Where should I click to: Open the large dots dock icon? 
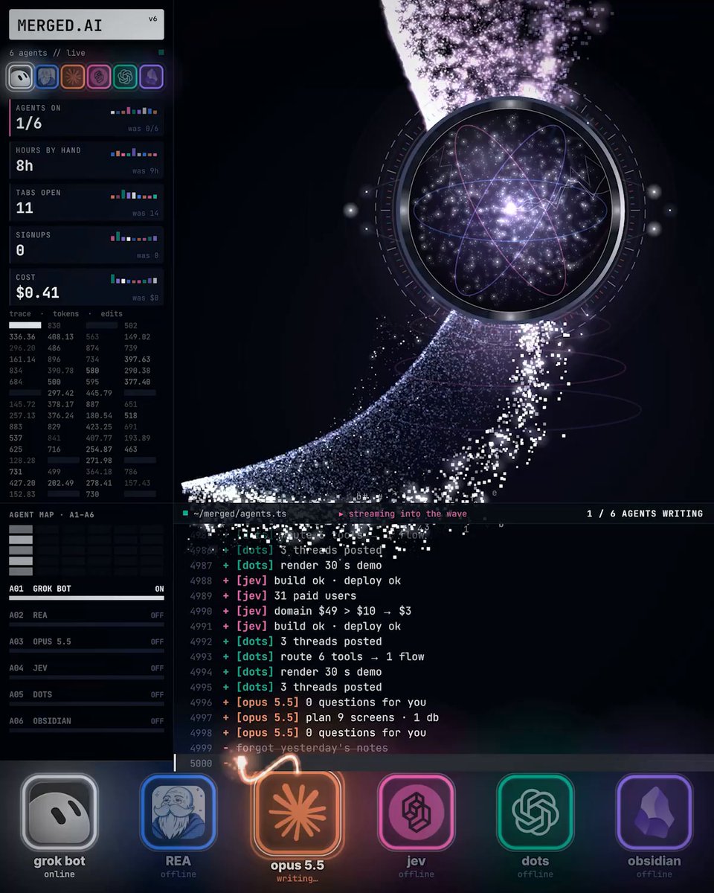(x=535, y=812)
